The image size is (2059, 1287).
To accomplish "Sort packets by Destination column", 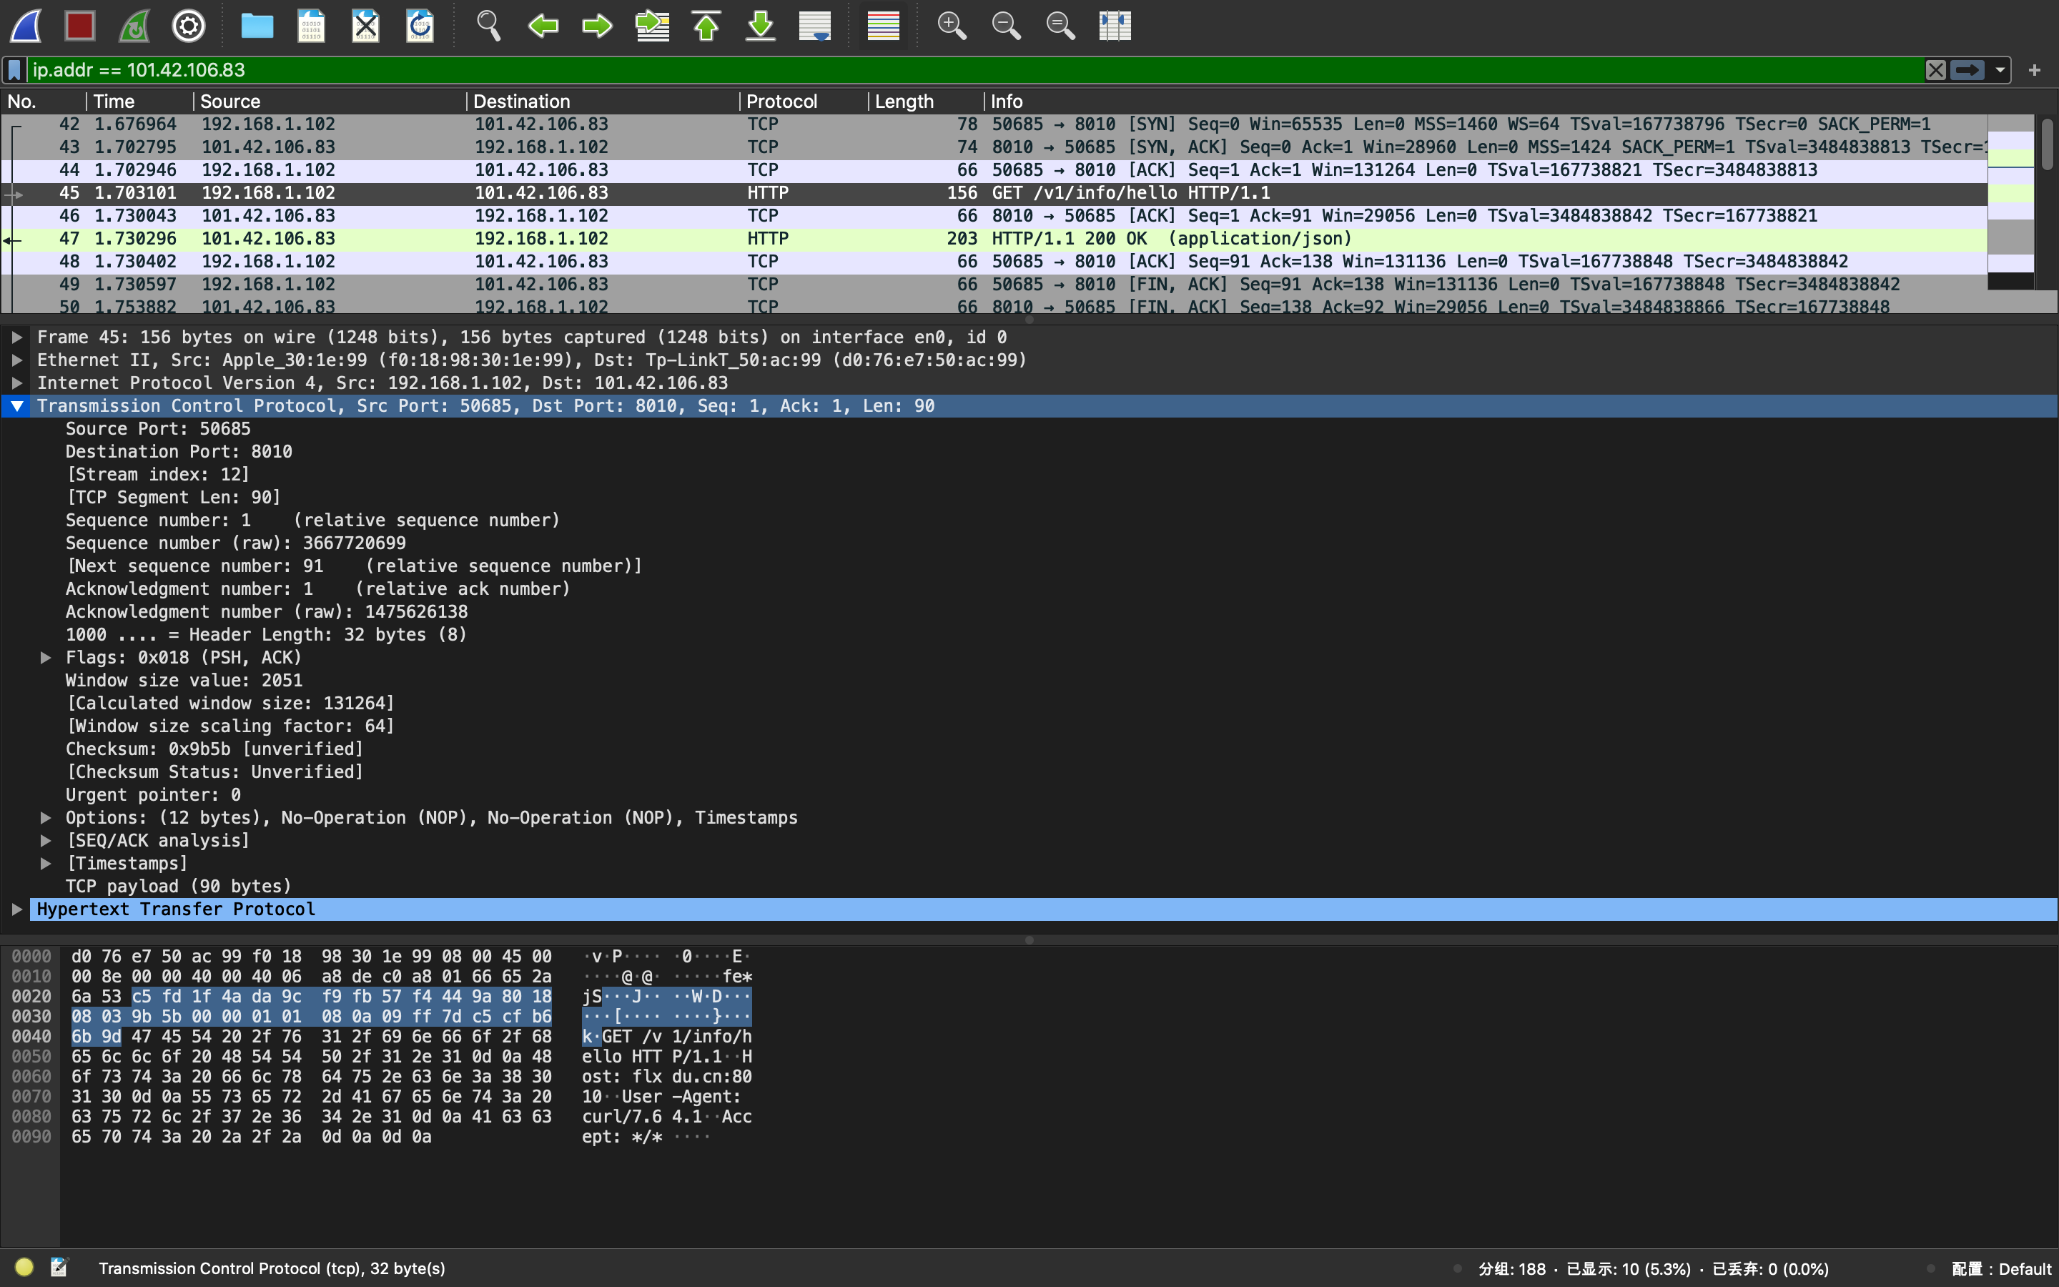I will [x=603, y=102].
